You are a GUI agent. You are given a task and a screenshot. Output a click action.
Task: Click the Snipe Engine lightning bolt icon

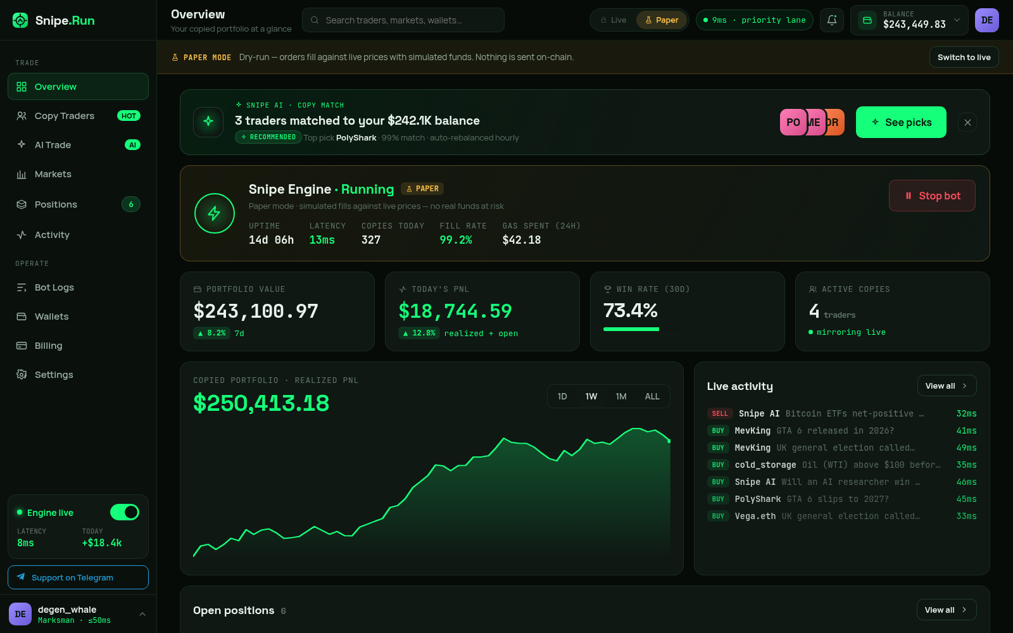(215, 213)
